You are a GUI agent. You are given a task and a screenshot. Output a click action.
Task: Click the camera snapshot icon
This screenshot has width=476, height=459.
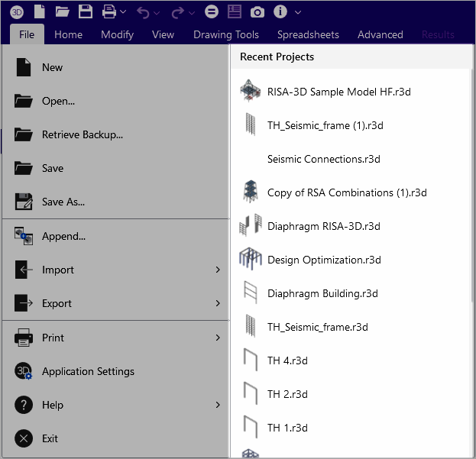coord(257,11)
